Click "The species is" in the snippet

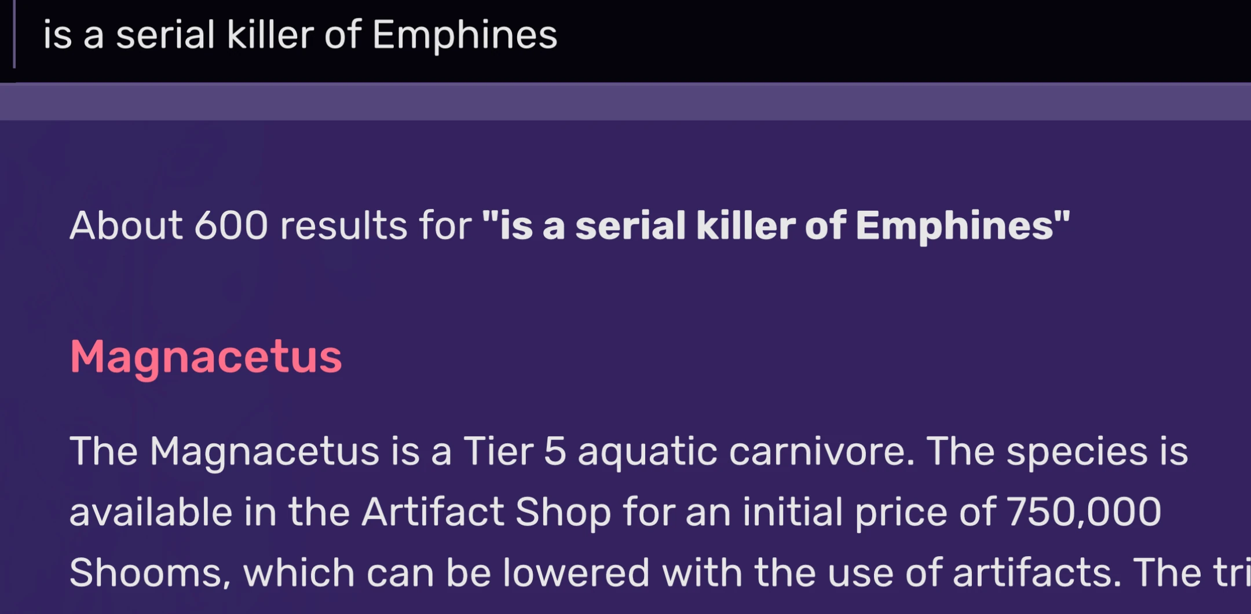coord(1057,451)
